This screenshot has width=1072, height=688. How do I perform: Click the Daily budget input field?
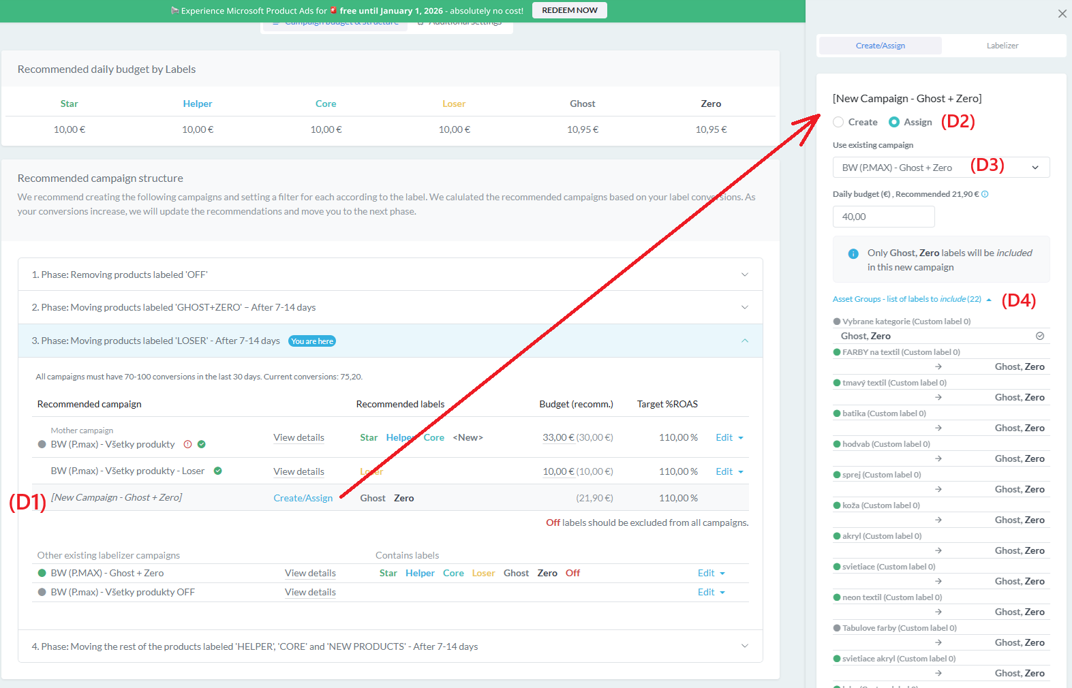click(883, 217)
